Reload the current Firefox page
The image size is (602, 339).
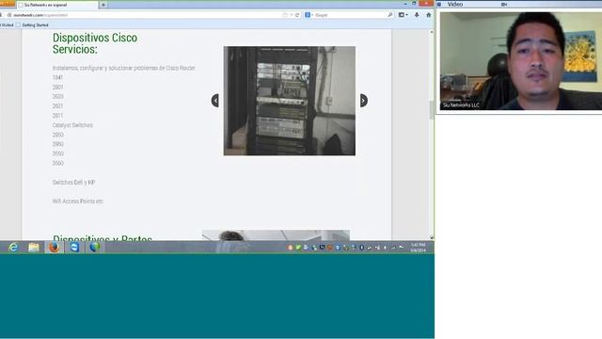click(x=297, y=15)
